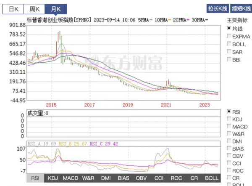The width and height of the screenshot is (252, 186).
Task: Select the ROC bottom indicator tab
Action: (176, 178)
